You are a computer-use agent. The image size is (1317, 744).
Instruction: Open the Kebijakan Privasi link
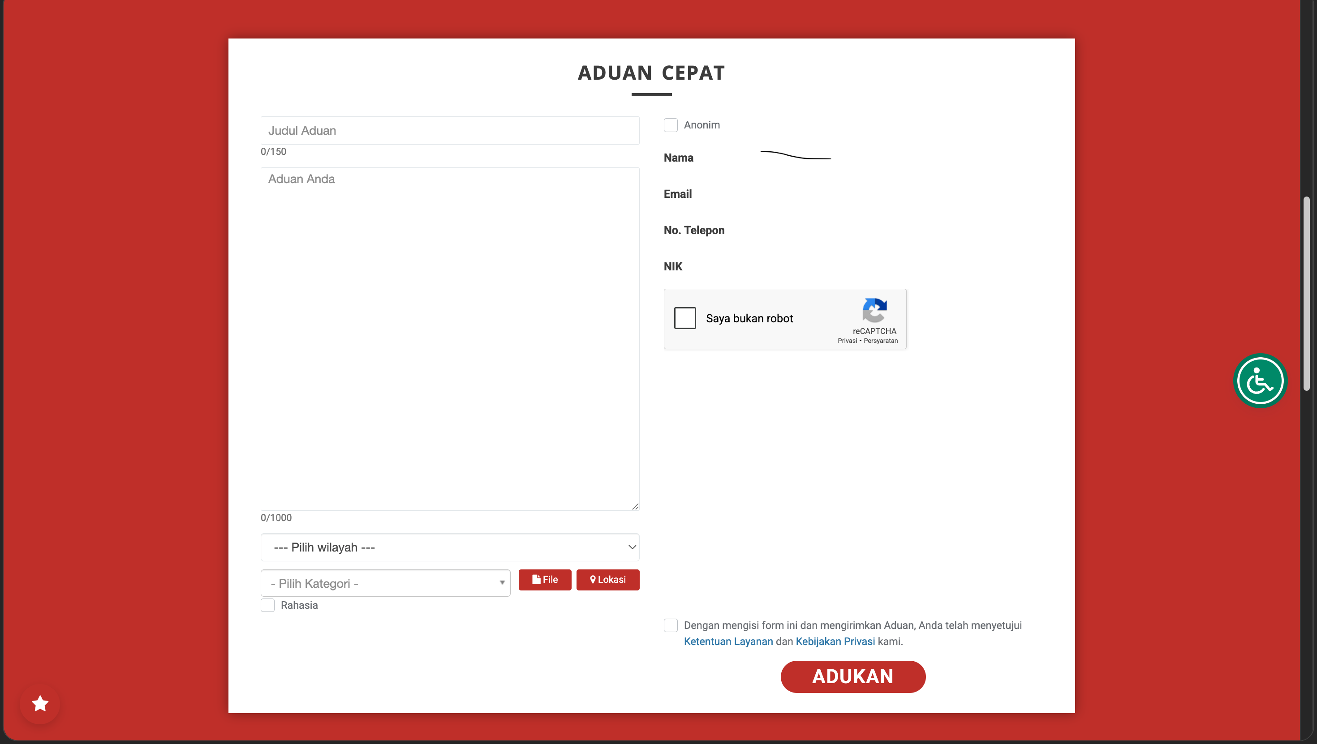pos(835,641)
